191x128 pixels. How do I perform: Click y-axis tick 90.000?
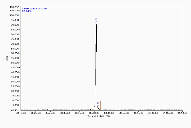pos(15,25)
